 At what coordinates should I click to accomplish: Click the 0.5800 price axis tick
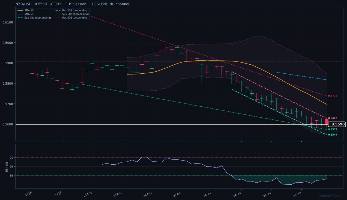(8, 83)
